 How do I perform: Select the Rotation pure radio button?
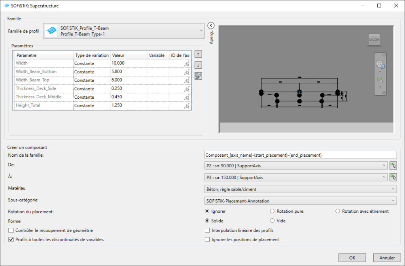pos(272,211)
